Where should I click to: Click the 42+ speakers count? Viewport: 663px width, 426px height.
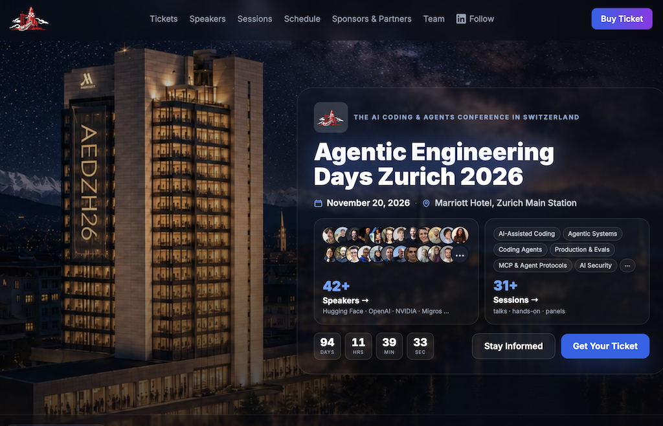[336, 286]
